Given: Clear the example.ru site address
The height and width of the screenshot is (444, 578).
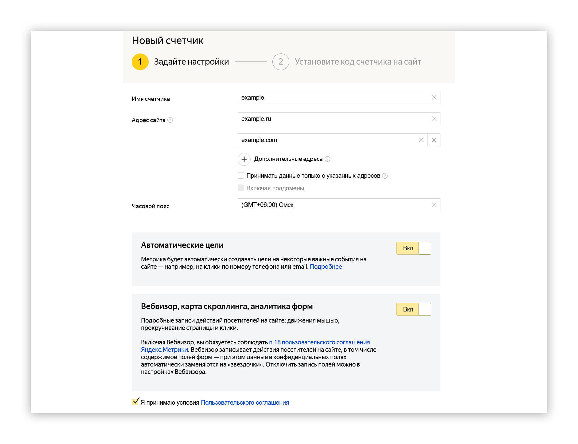Looking at the screenshot, I should [434, 119].
